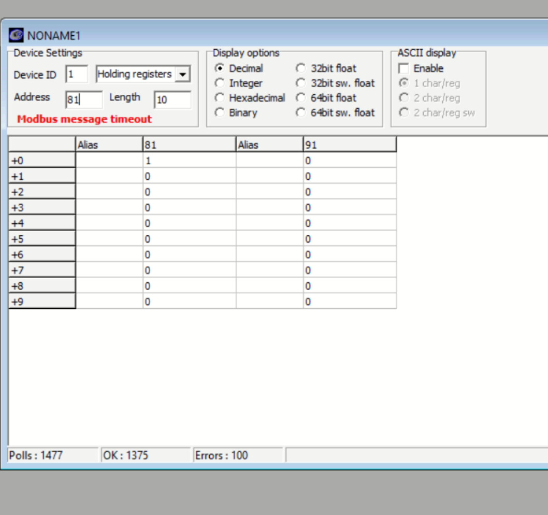Choose Hexadecimal display format

point(220,98)
